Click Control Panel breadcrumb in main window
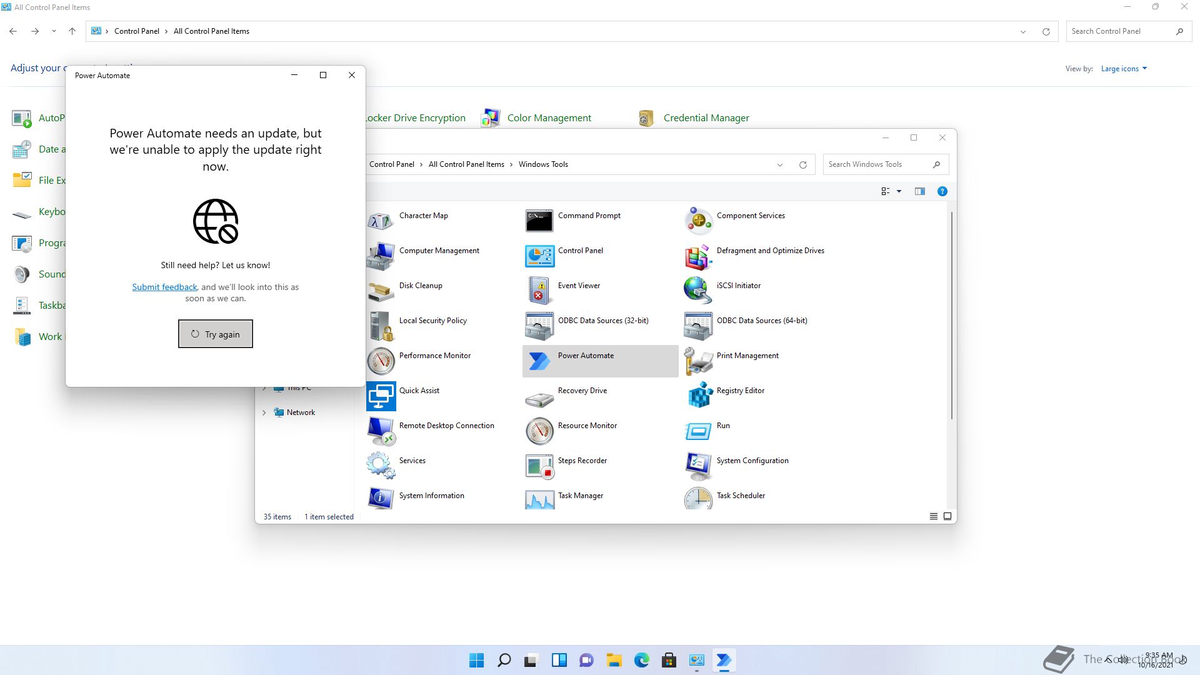Screen dimensions: 1200x675 137,31
